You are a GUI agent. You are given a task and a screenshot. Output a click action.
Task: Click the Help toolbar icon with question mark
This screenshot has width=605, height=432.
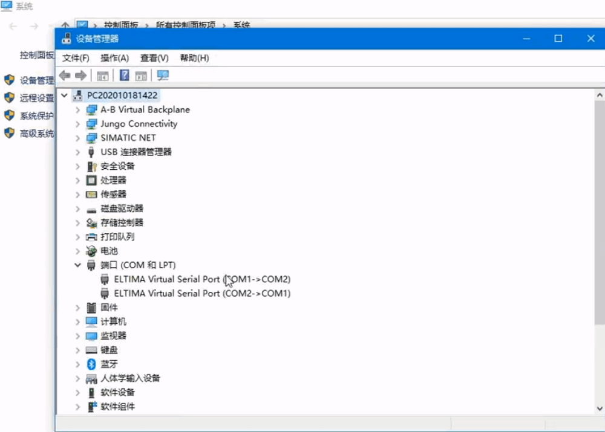point(124,76)
